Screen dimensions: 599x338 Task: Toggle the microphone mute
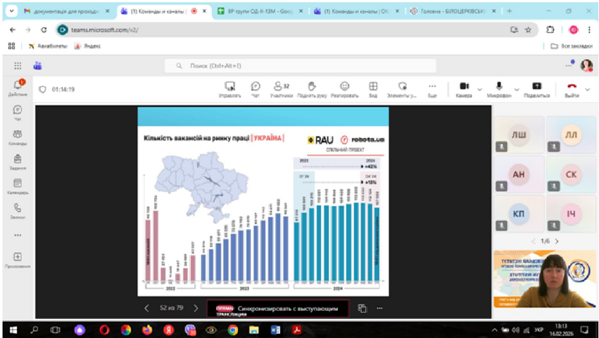point(500,88)
